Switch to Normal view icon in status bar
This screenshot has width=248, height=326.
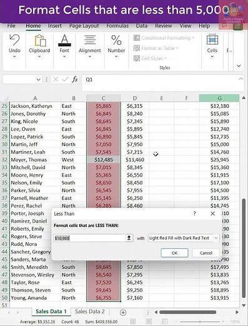tap(132, 321)
